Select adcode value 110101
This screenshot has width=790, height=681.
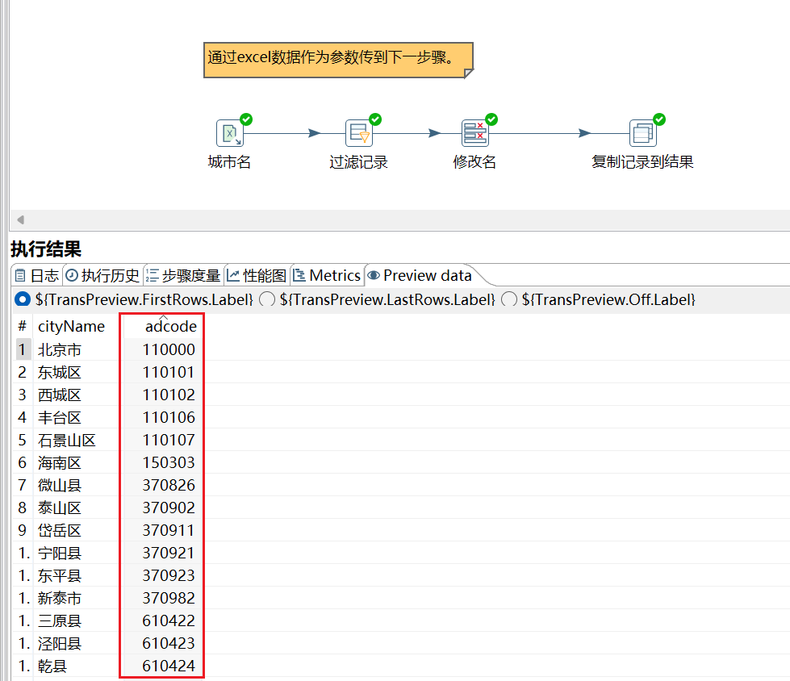(169, 372)
